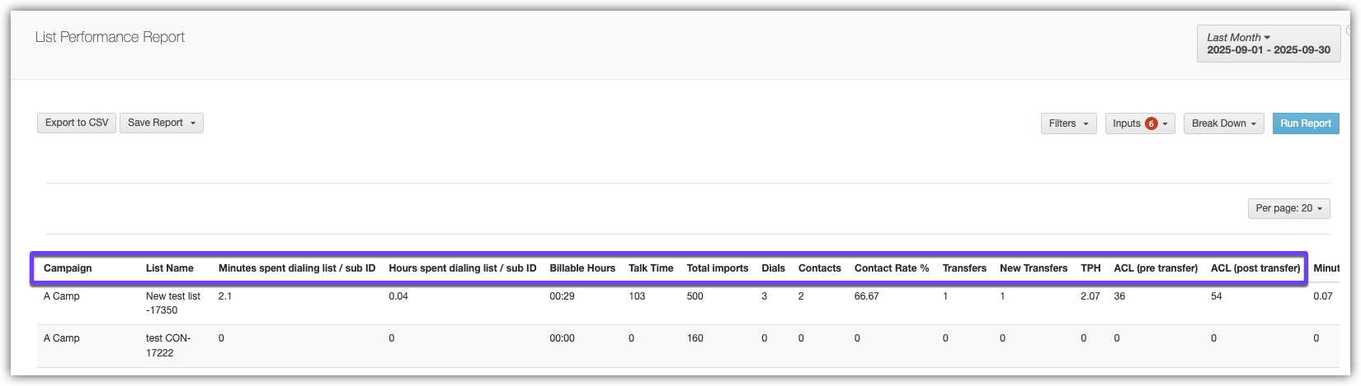
Task: Click the Talk Time column header
Action: coord(651,268)
